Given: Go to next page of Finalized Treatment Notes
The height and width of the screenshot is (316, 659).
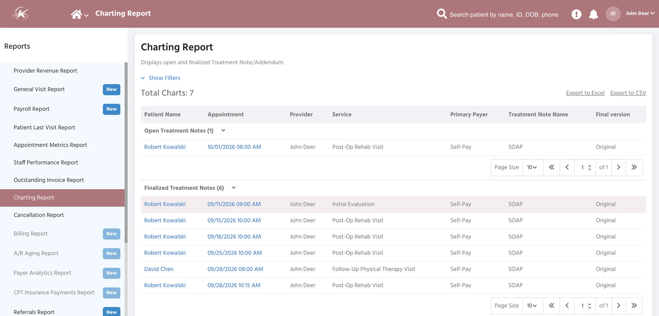Looking at the screenshot, I should (x=619, y=306).
